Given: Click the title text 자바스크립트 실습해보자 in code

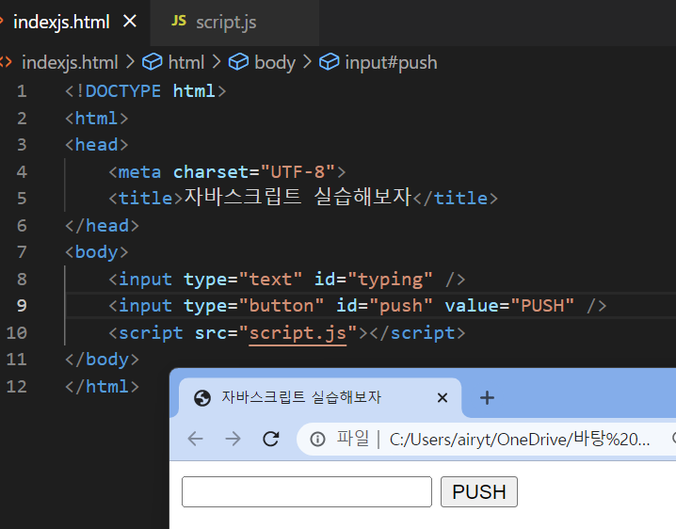Looking at the screenshot, I should point(298,198).
